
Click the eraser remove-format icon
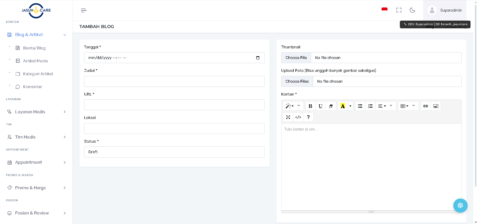pyautogui.click(x=331, y=106)
